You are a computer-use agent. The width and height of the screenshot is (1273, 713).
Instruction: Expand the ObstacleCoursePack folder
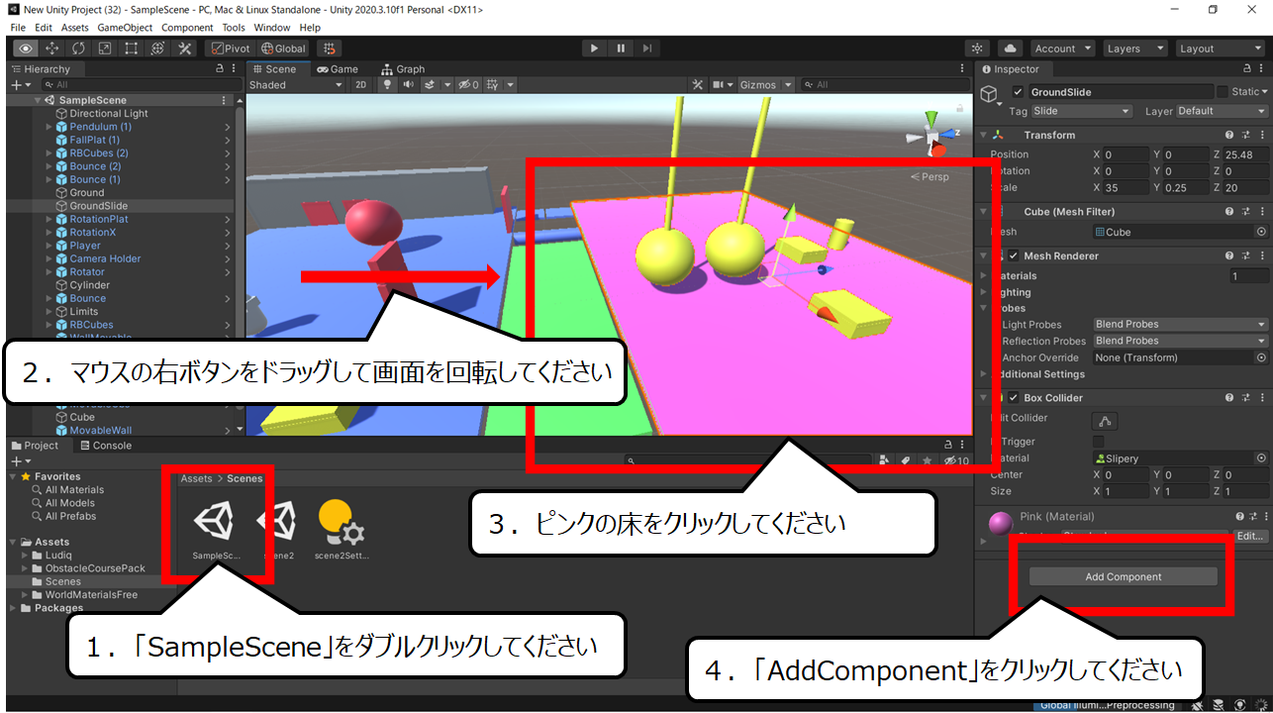point(25,568)
